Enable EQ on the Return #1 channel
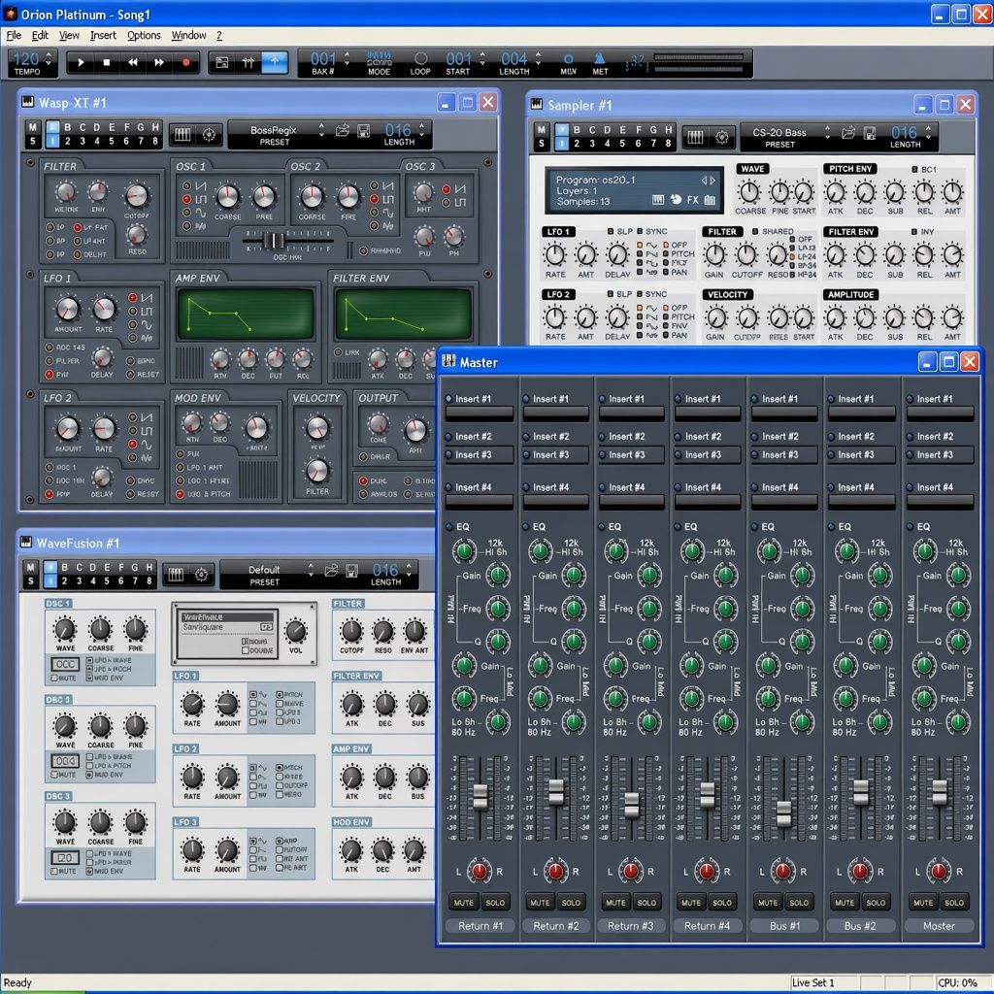Viewport: 994px width, 994px height. [x=448, y=527]
